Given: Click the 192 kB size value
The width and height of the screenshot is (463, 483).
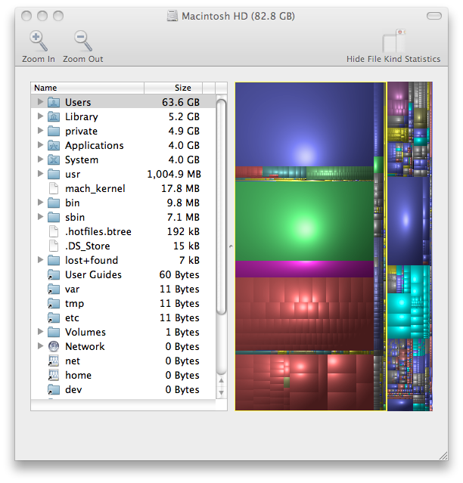Looking at the screenshot, I should point(183,231).
